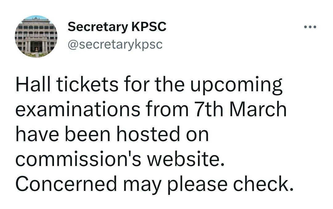Click the word 'Concerned' in the last line

(66, 184)
